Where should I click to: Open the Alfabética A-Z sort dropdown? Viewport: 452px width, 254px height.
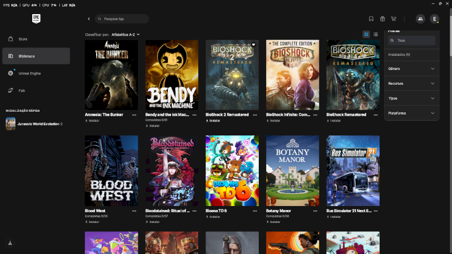click(125, 34)
